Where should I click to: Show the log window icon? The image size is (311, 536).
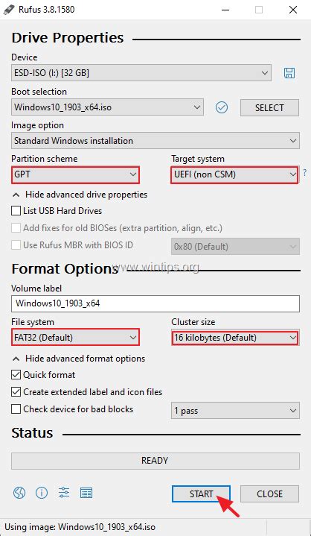coord(86,493)
